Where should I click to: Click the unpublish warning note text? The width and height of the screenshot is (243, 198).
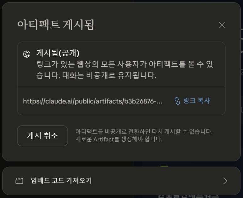144,135
